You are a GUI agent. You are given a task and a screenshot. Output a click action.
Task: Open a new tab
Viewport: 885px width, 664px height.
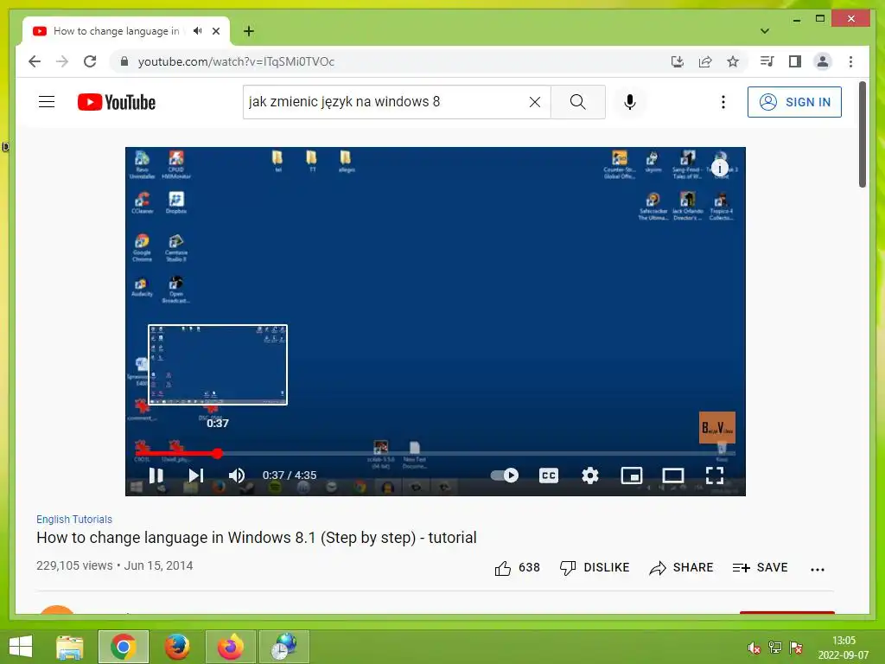point(248,31)
